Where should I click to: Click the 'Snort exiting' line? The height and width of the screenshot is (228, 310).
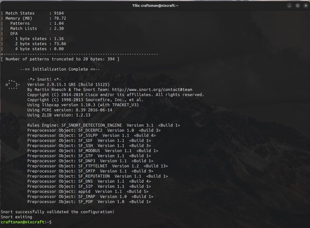16,217
